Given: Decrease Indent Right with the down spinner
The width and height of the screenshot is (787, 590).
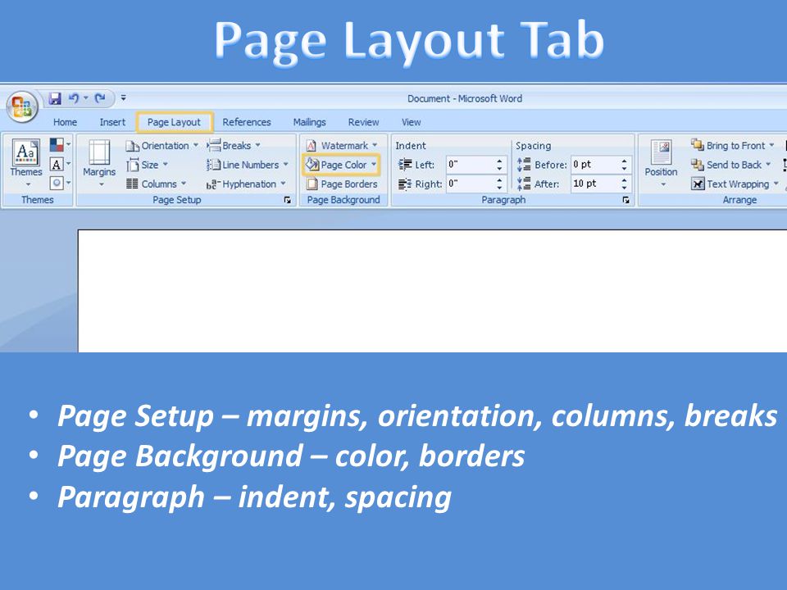Looking at the screenshot, I should tap(499, 188).
